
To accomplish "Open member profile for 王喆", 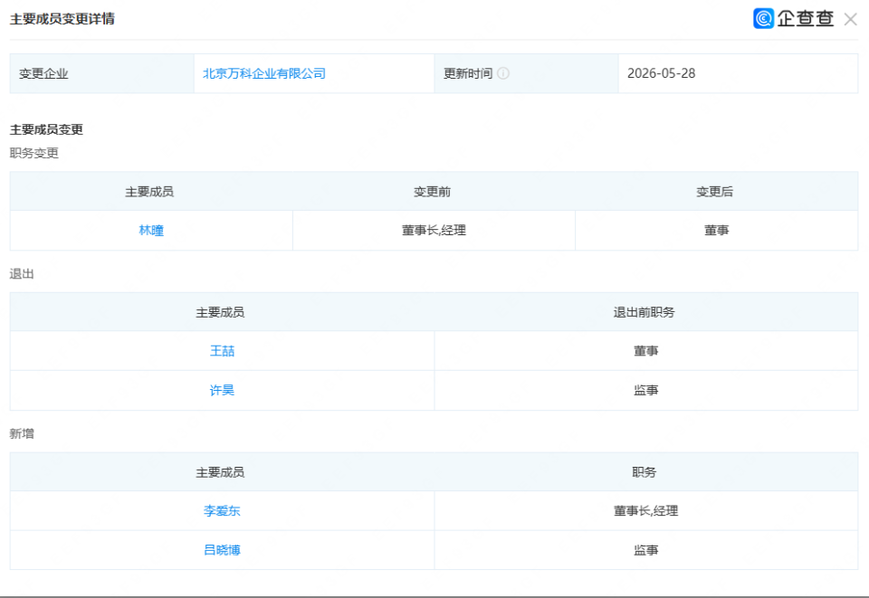I will pyautogui.click(x=223, y=351).
